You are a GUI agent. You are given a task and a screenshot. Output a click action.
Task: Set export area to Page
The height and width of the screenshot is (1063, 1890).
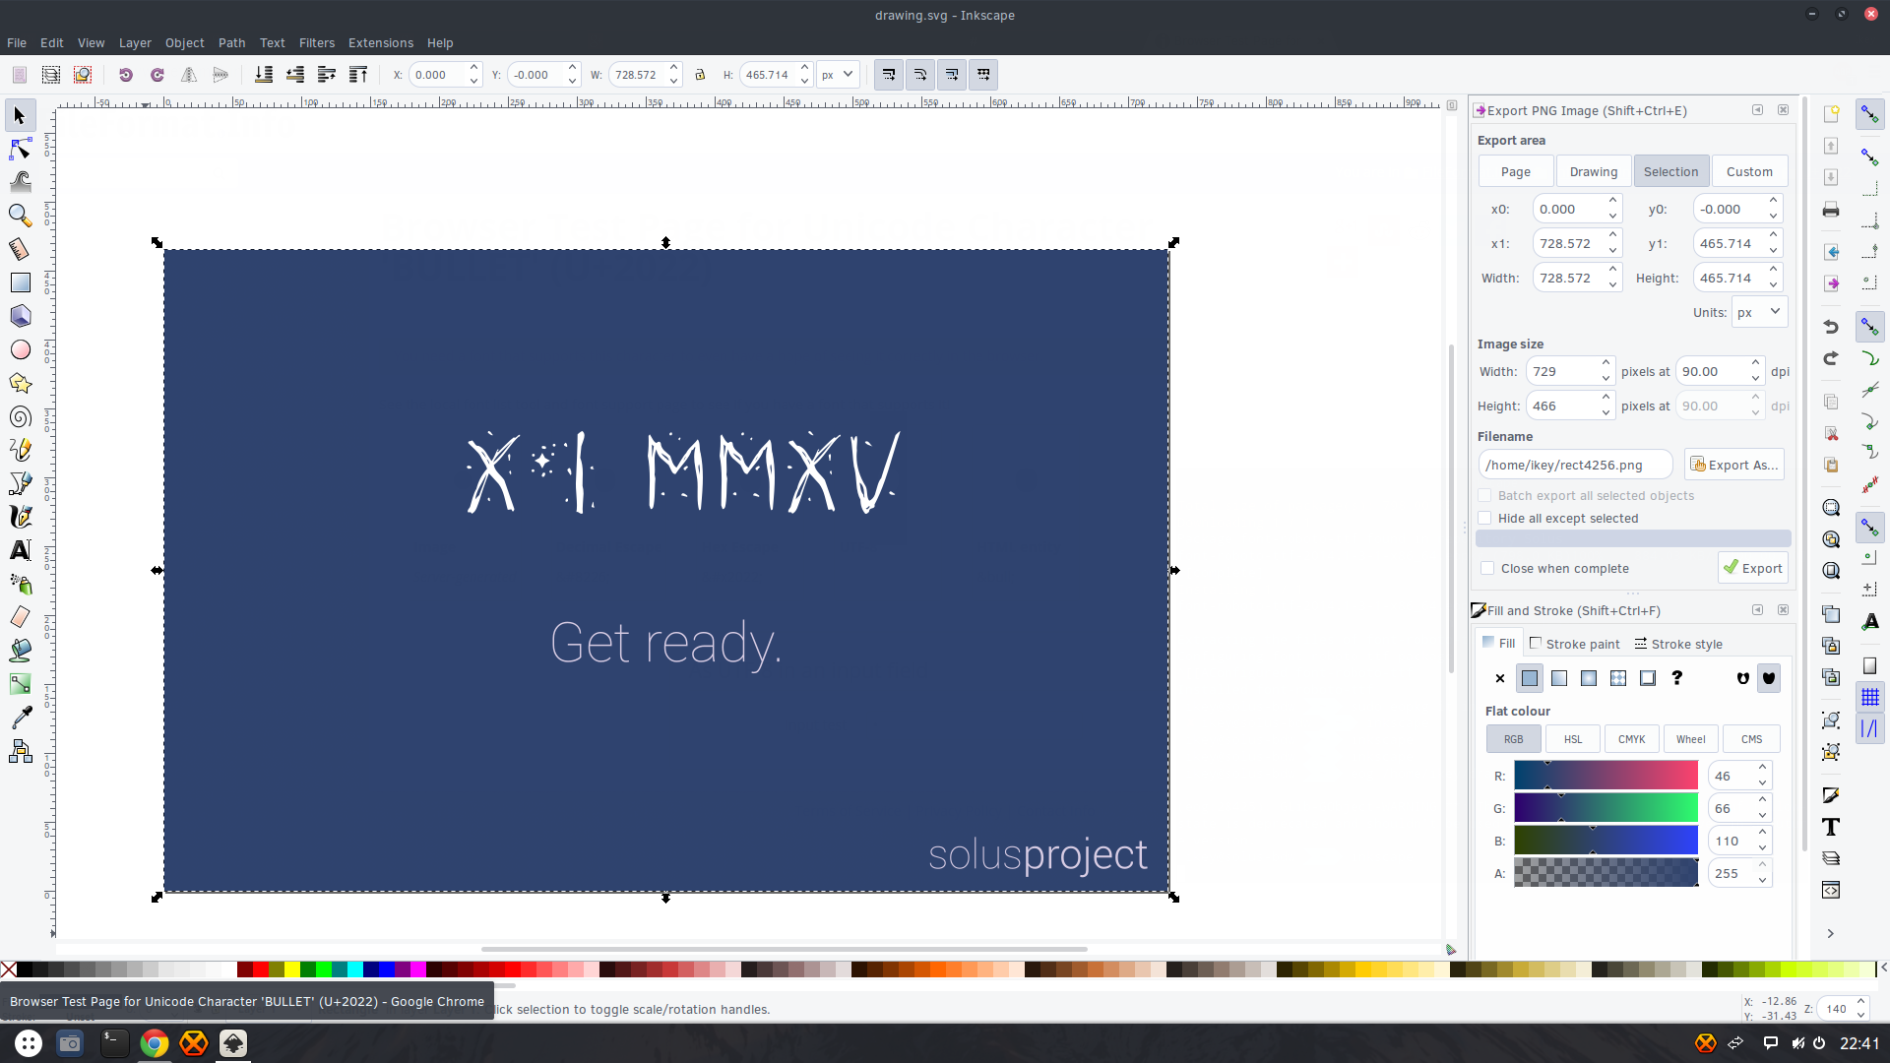(x=1516, y=171)
